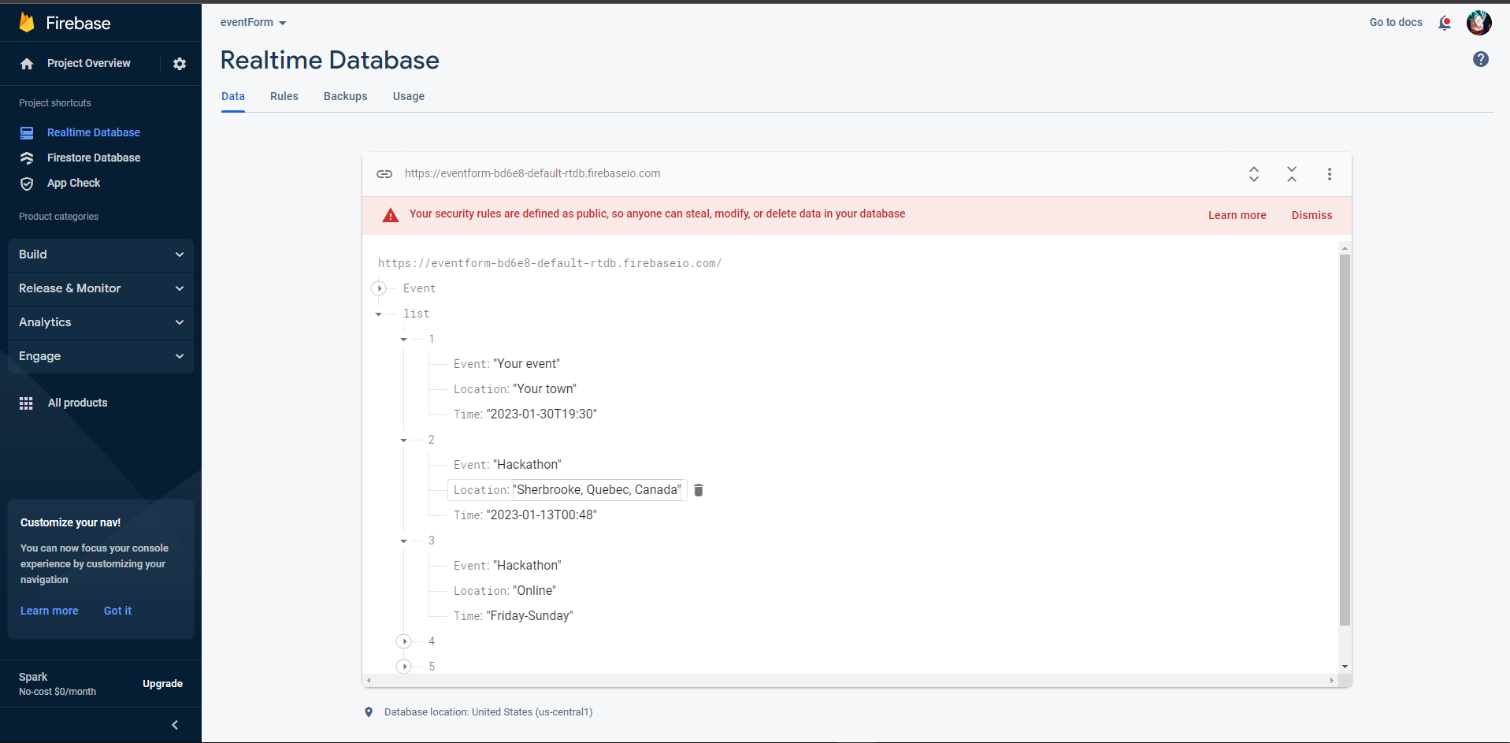Click the vertical scrollbar of data viewer
This screenshot has height=743, width=1510.
(1345, 440)
